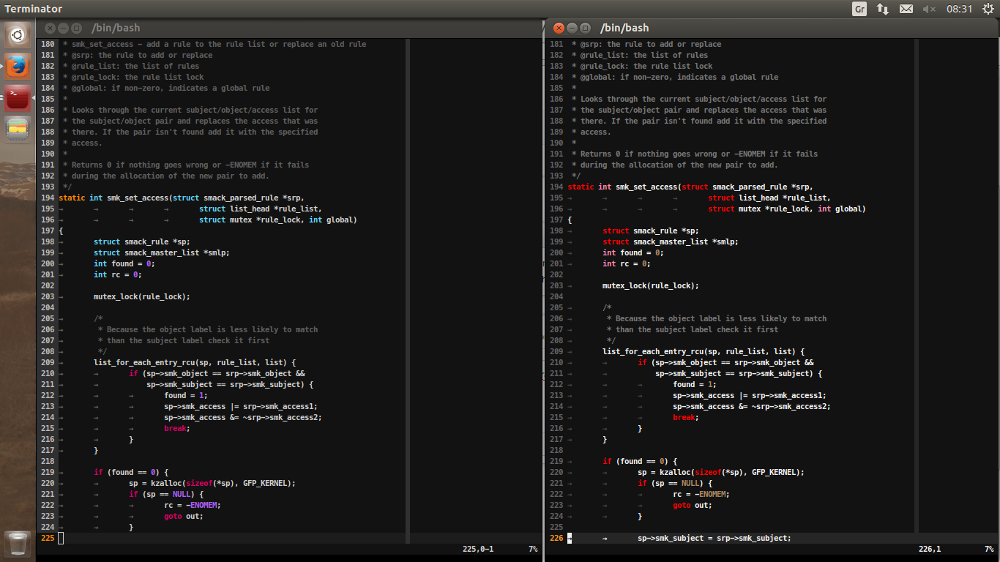
Task: Click 'if (found == 0) {' in right terminal
Action: [x=640, y=461]
